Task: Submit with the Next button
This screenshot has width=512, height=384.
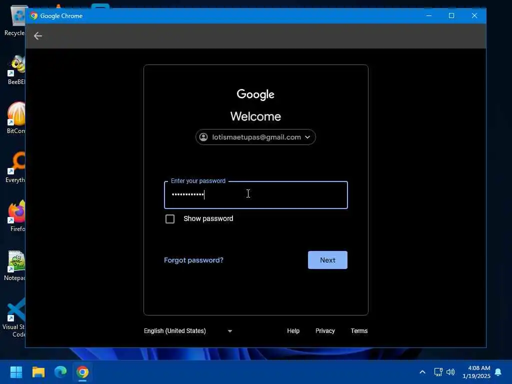Action: [327, 260]
